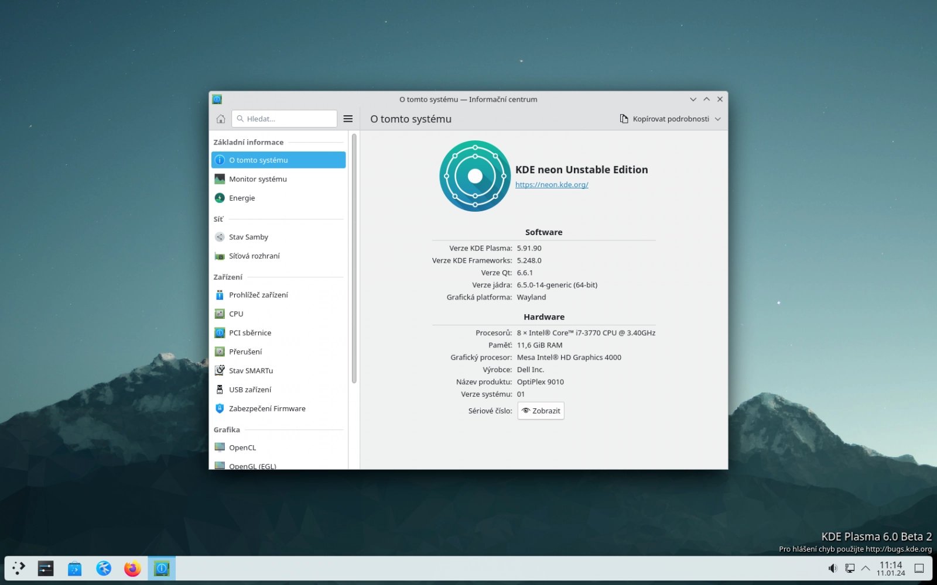Go to the Info Center home page
The width and height of the screenshot is (937, 585).
(221, 119)
